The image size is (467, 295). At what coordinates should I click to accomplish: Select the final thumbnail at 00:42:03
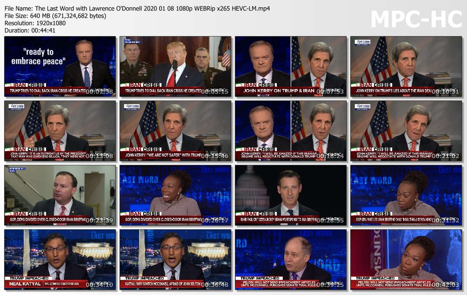406,259
